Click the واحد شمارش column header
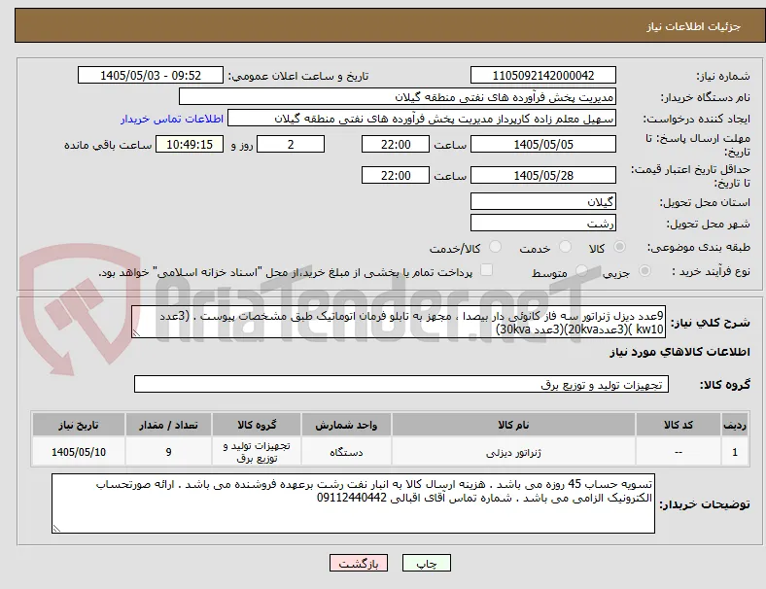Viewport: 766px width, 589px height. (346, 425)
